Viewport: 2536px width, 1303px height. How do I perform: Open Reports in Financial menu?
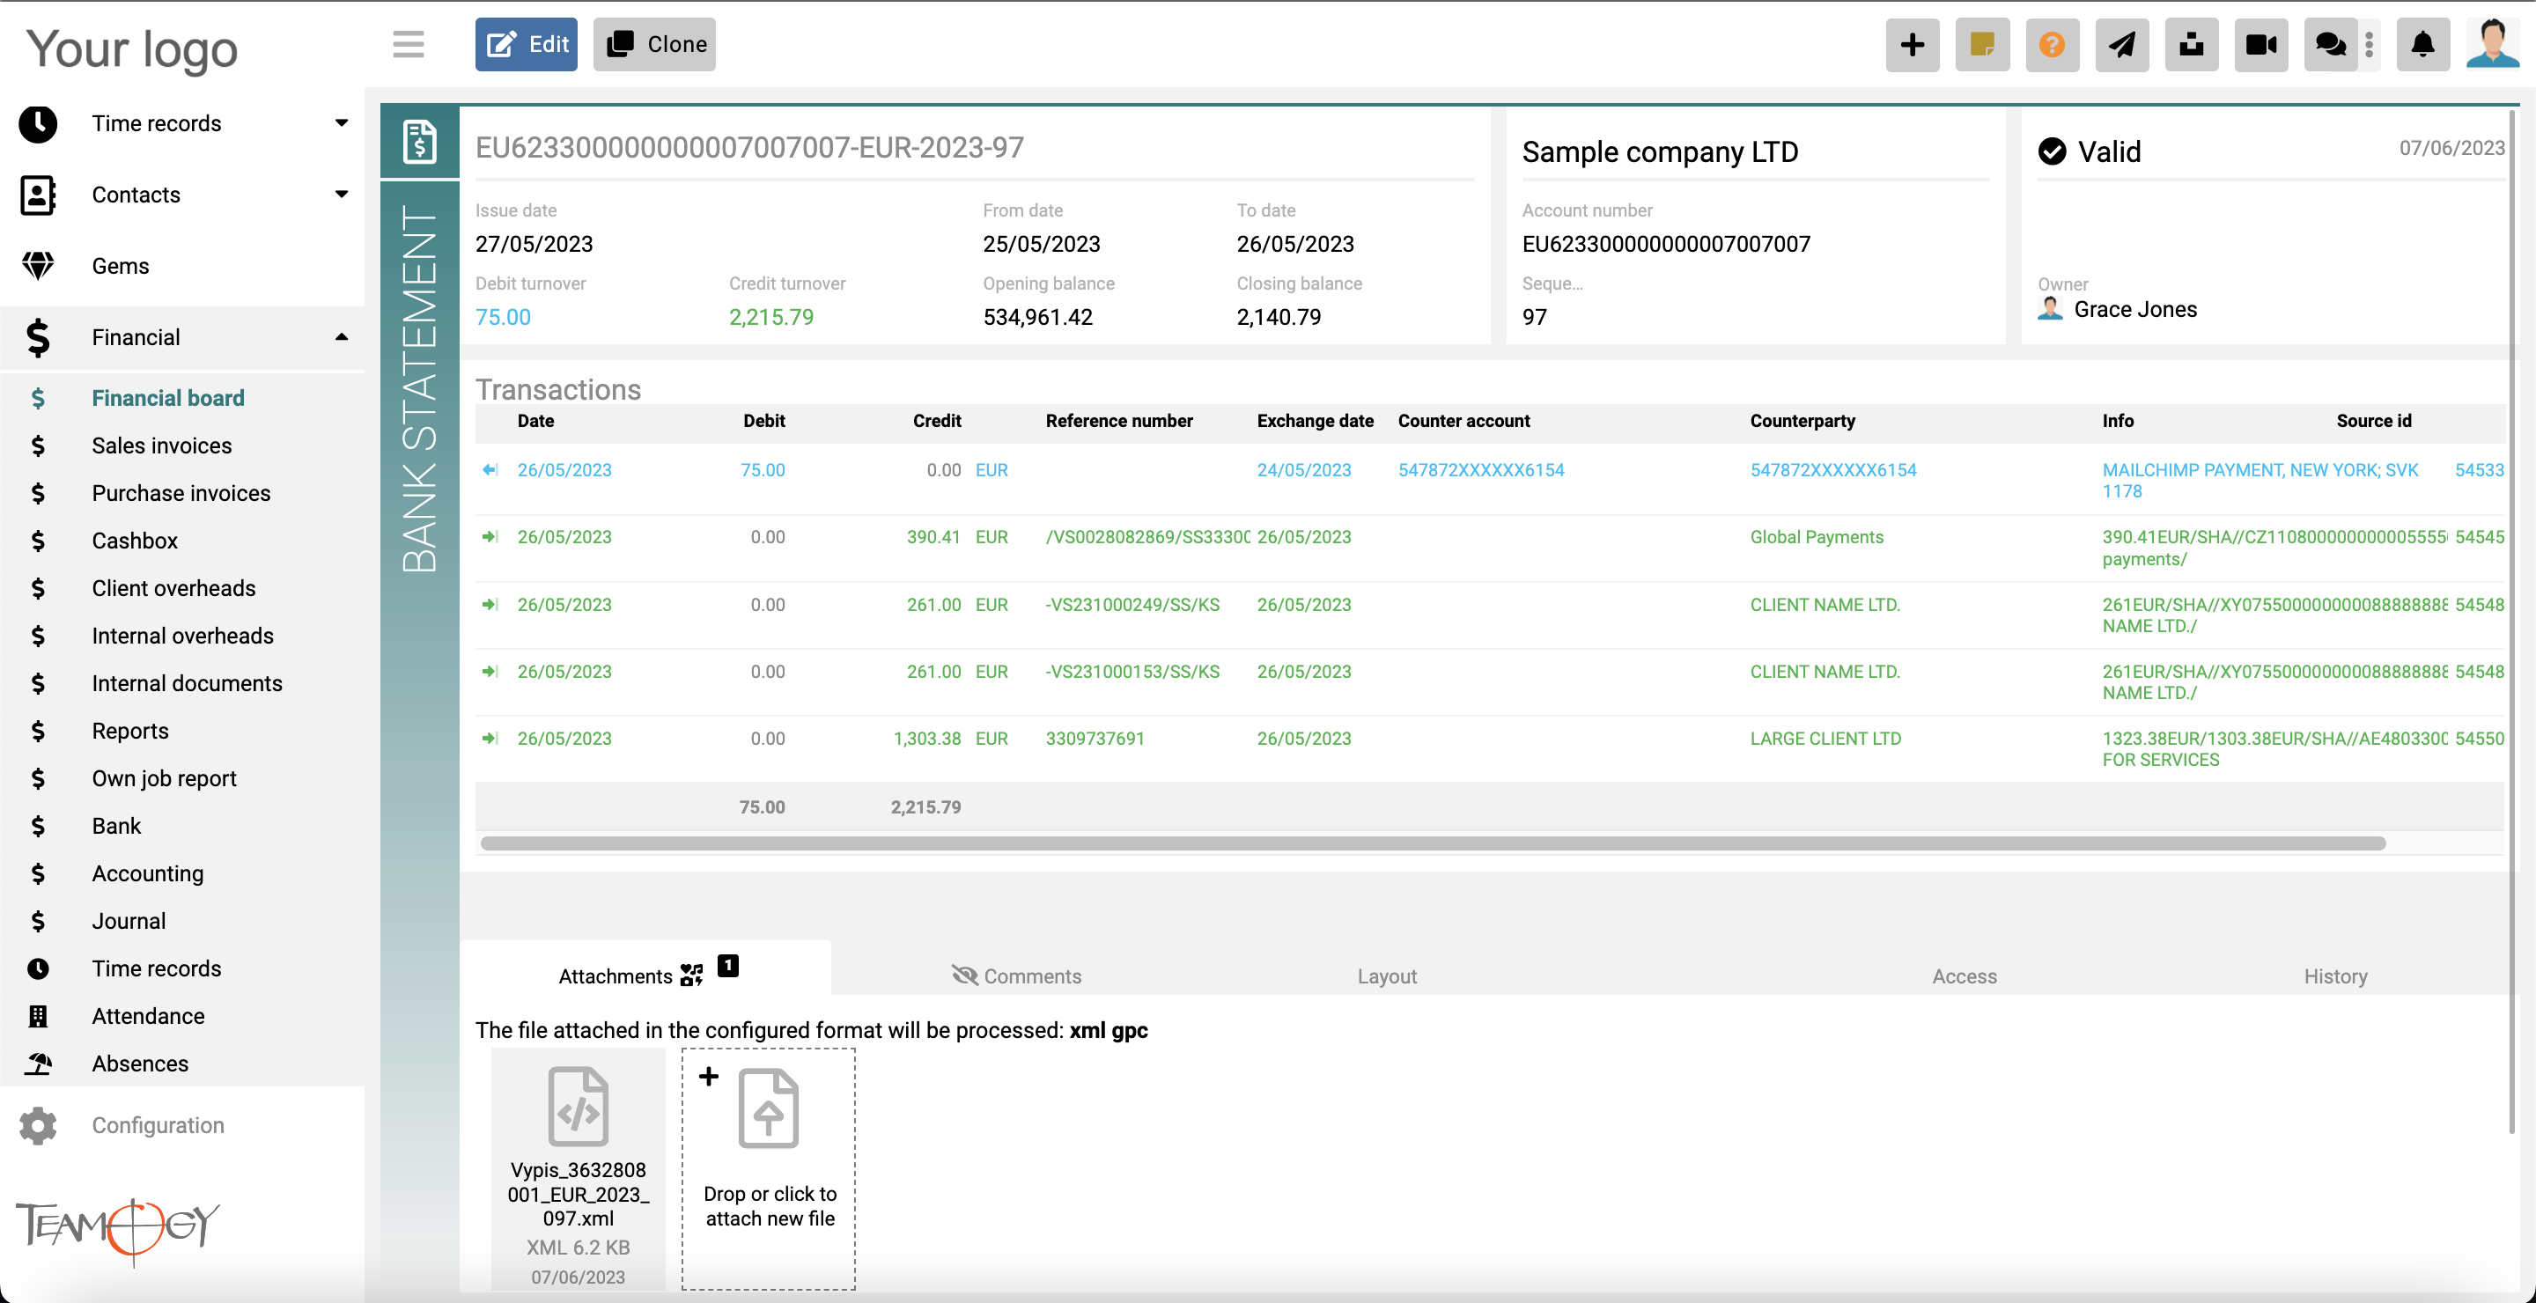pyautogui.click(x=130, y=730)
